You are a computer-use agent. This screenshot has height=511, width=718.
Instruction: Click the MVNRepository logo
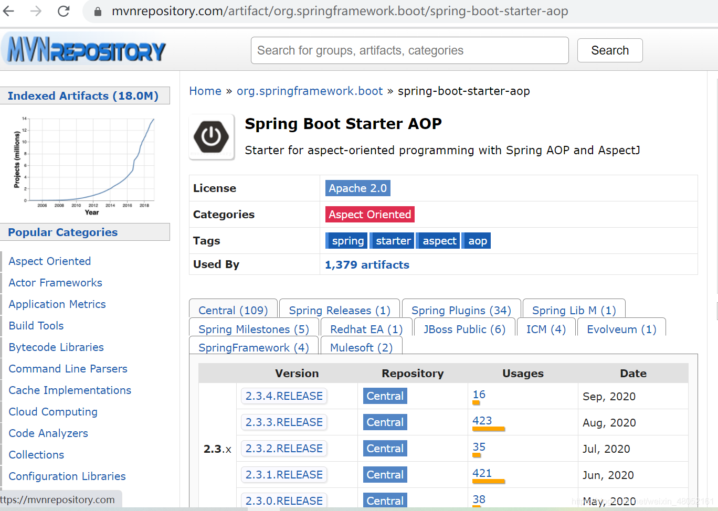85,49
